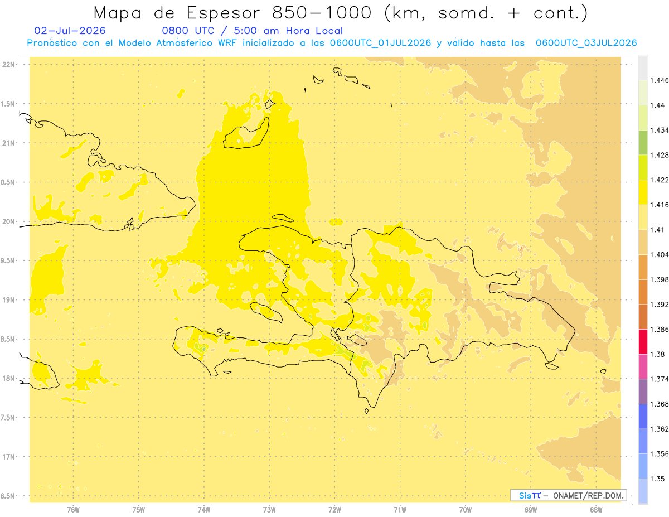The image size is (669, 517).
Task: Click the '1.392' legend value
Action: 660,305
